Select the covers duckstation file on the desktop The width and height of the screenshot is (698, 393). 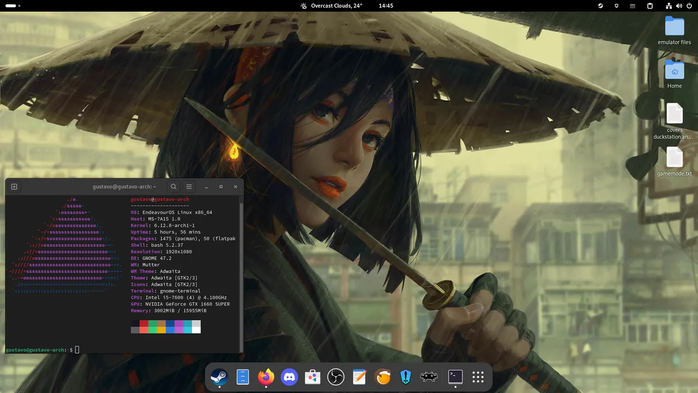tap(675, 121)
